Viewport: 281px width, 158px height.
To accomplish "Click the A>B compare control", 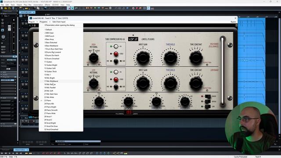I will [x=32, y=25].
